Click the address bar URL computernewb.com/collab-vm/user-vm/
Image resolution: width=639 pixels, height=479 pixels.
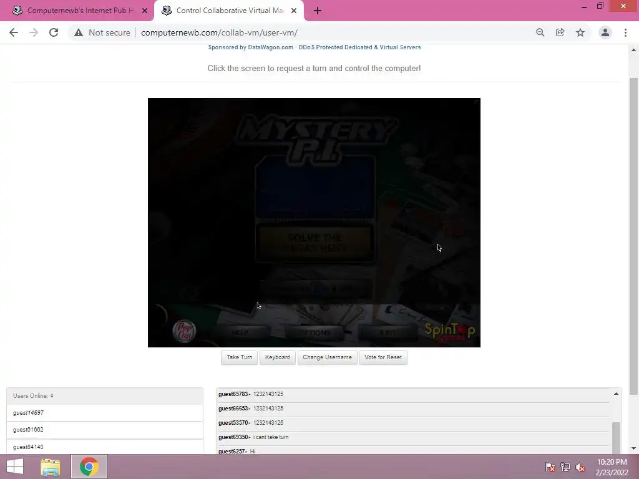[219, 32]
